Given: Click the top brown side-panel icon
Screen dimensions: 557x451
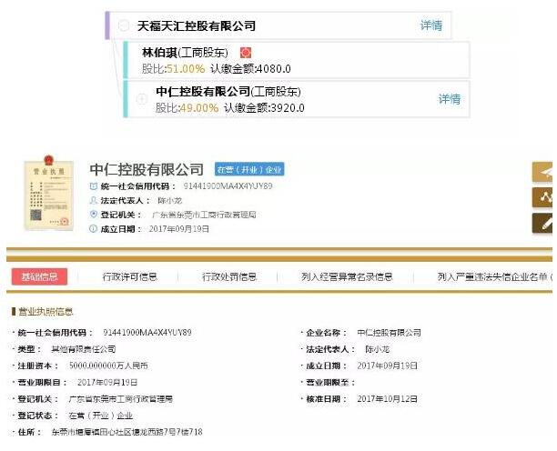Looking at the screenshot, I should point(543,172).
